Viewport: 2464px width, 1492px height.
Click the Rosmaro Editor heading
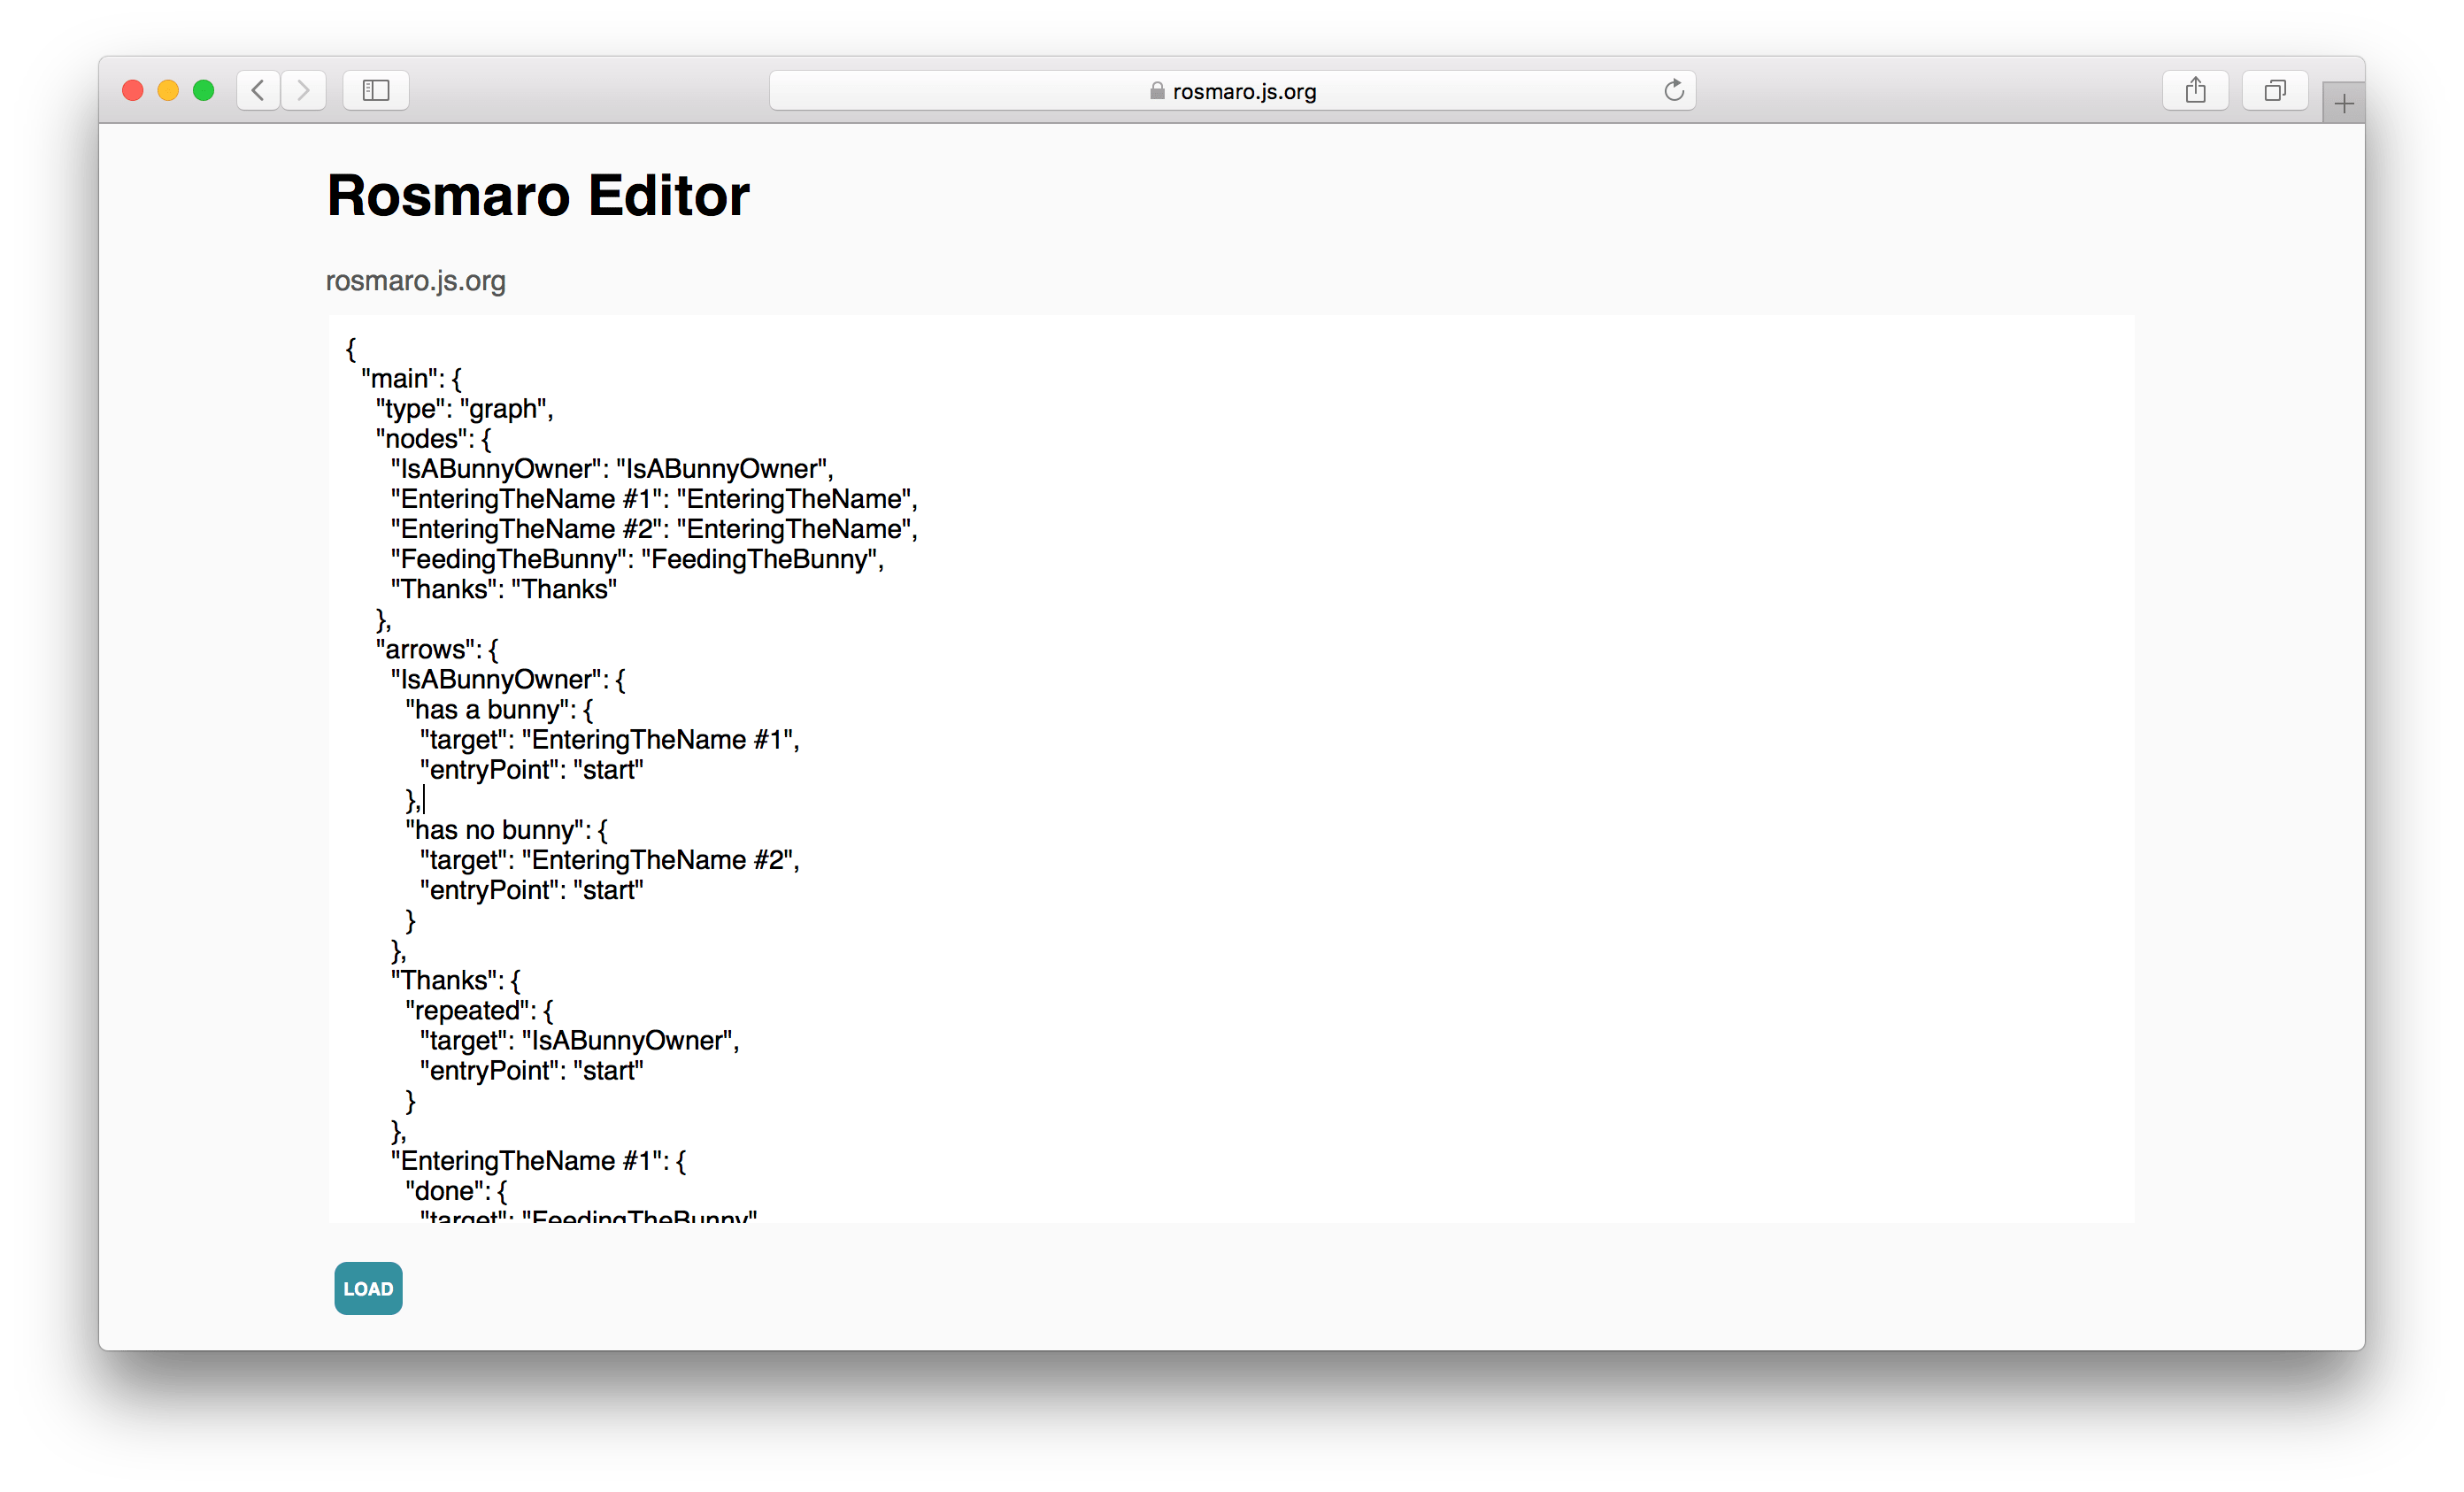538,195
